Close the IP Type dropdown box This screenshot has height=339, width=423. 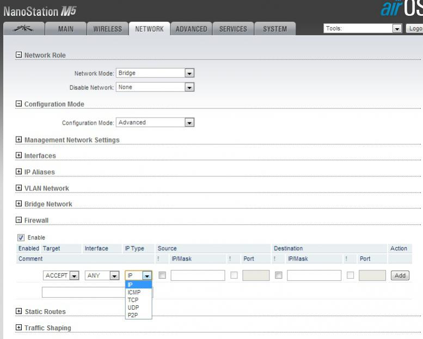tap(139, 275)
